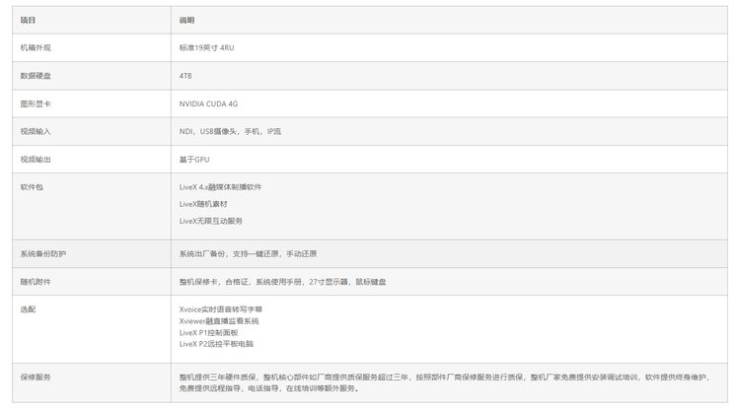Click the 4TB value cell
This screenshot has height=410, width=739.
(x=185, y=75)
